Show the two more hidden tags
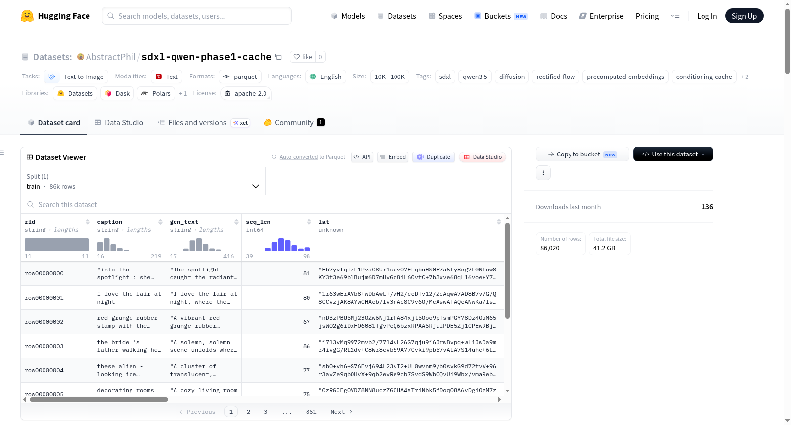This screenshot has width=791, height=425. tap(744, 77)
